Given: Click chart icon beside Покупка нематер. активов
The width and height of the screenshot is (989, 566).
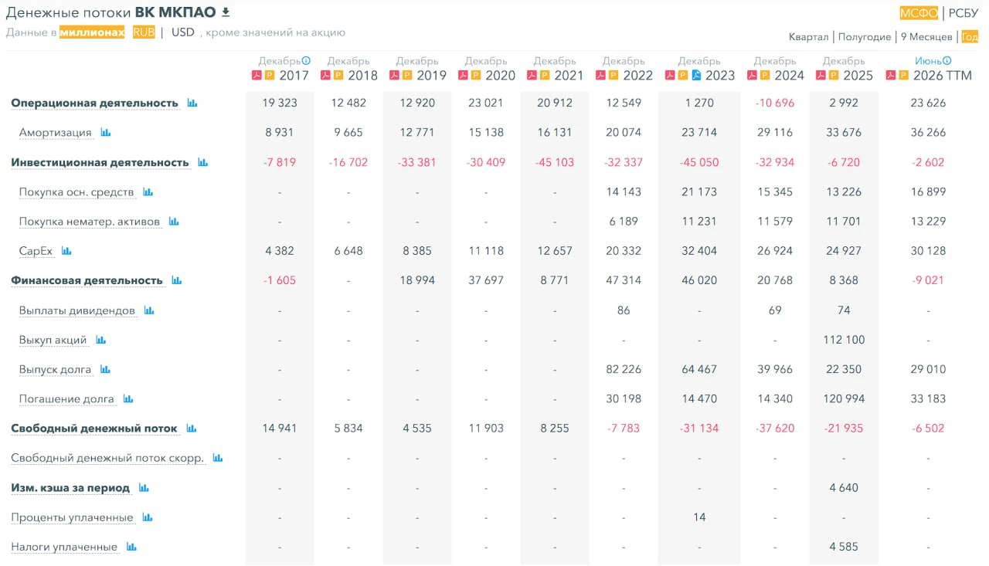Looking at the screenshot, I should (174, 222).
